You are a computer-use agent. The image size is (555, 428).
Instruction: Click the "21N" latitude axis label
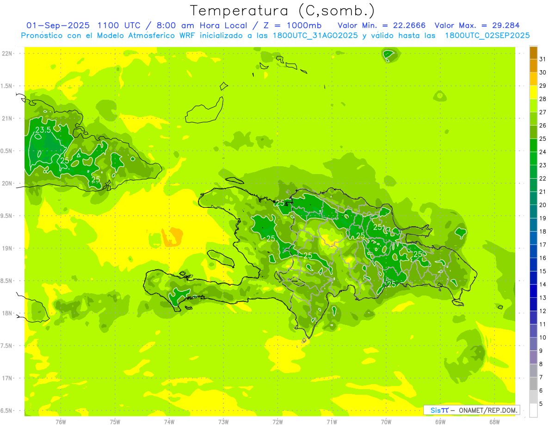(7, 118)
